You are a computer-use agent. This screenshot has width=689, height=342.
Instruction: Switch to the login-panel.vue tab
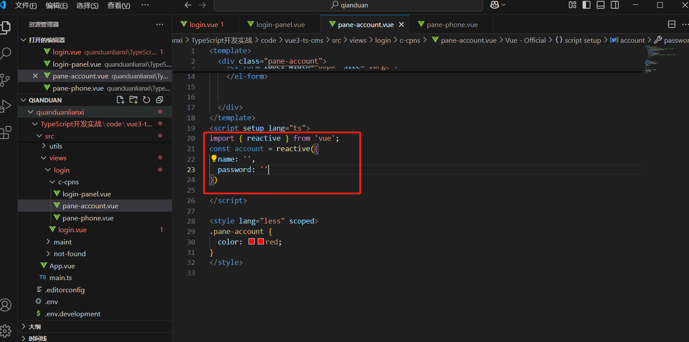(x=280, y=24)
